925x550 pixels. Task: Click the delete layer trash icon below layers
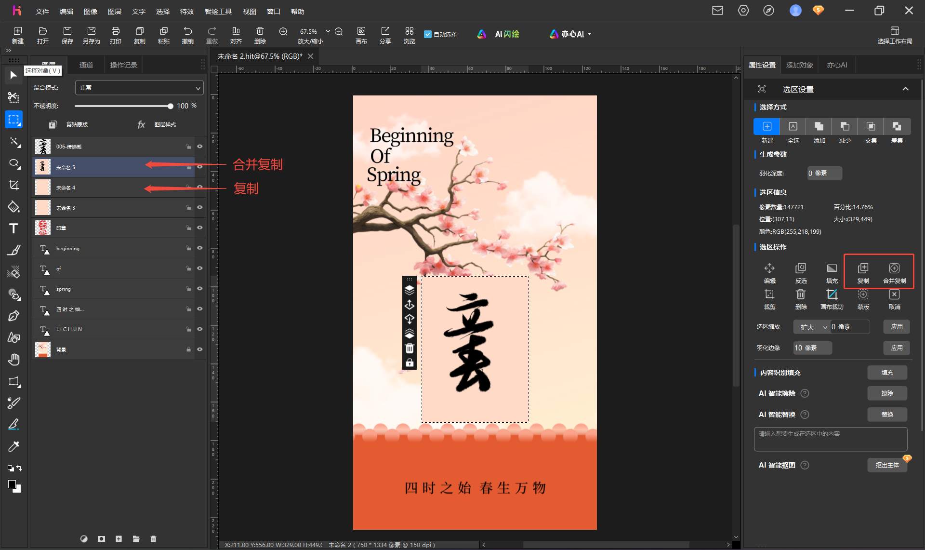point(153,539)
